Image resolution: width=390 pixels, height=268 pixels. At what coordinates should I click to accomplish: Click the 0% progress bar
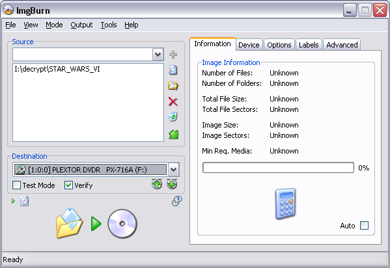click(278, 168)
